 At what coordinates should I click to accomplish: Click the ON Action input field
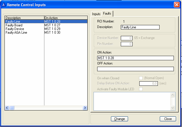135,58
